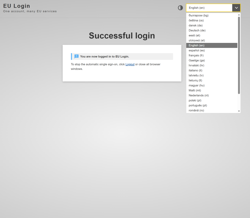250x218 pixels.
Task: Select français (fr) language option
Action: pyautogui.click(x=196, y=55)
